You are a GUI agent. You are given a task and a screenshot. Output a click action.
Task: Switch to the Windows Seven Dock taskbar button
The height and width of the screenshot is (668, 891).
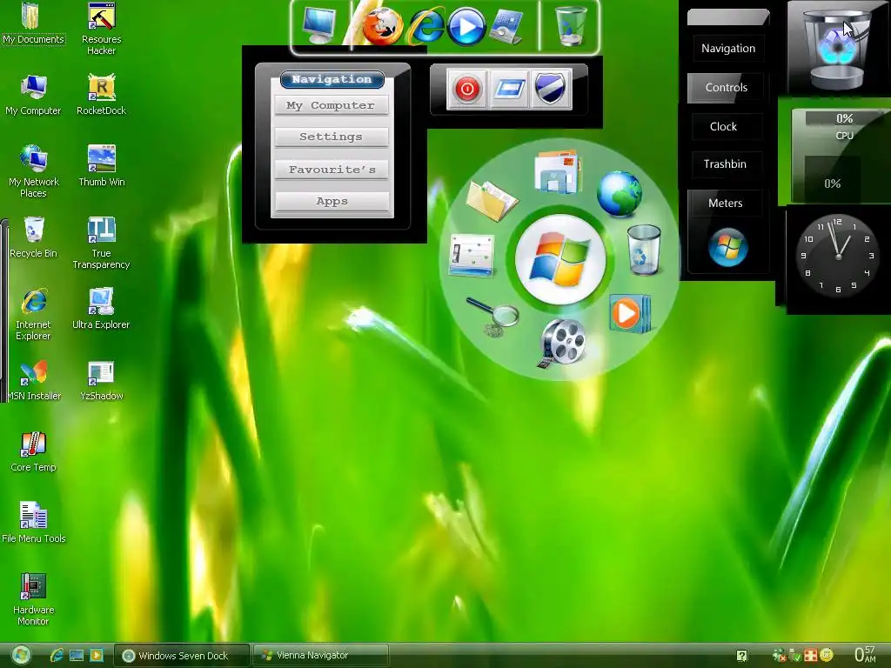pyautogui.click(x=182, y=656)
